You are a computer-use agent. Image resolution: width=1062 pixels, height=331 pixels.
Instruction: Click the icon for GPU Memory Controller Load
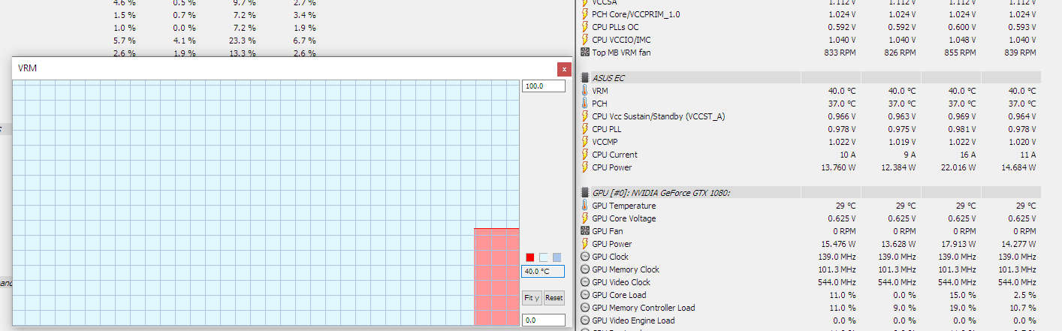[x=585, y=308]
